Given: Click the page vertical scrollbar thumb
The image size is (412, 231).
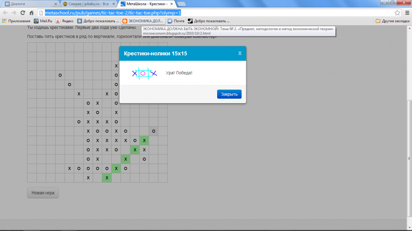Looking at the screenshot, I should (x=409, y=158).
